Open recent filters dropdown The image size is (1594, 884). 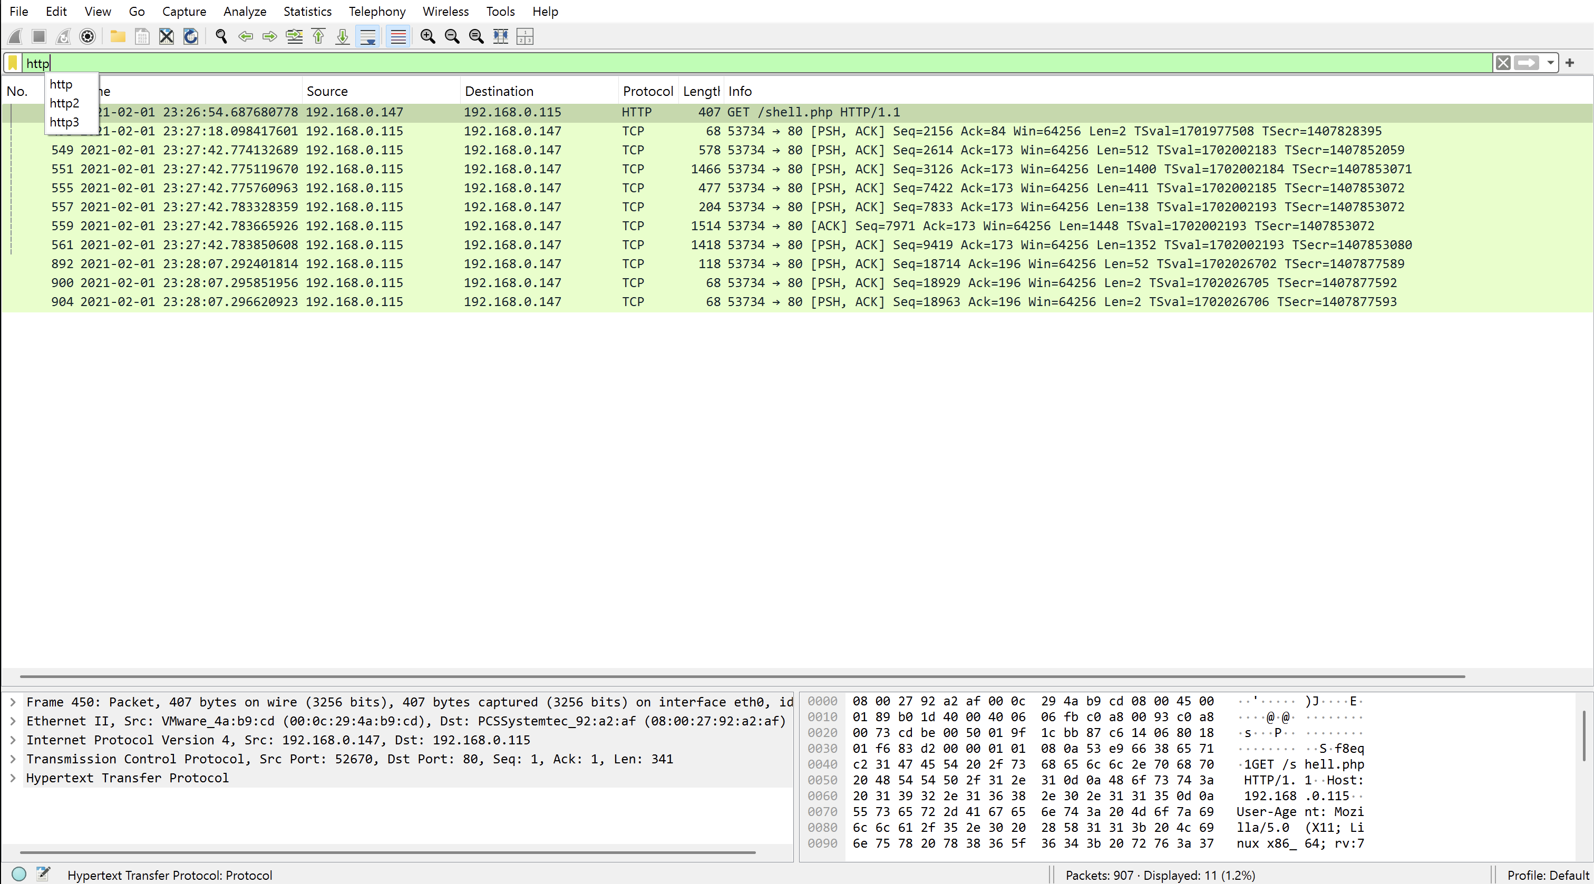click(x=1550, y=63)
